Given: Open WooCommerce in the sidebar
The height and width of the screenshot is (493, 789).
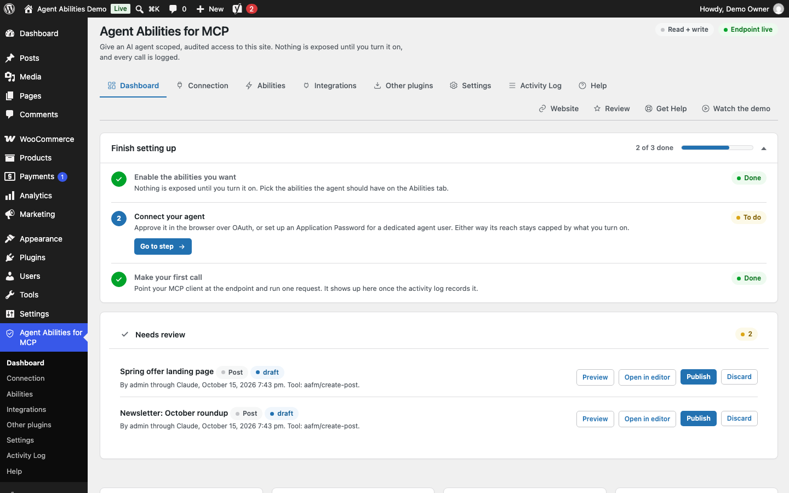Looking at the screenshot, I should point(44,139).
